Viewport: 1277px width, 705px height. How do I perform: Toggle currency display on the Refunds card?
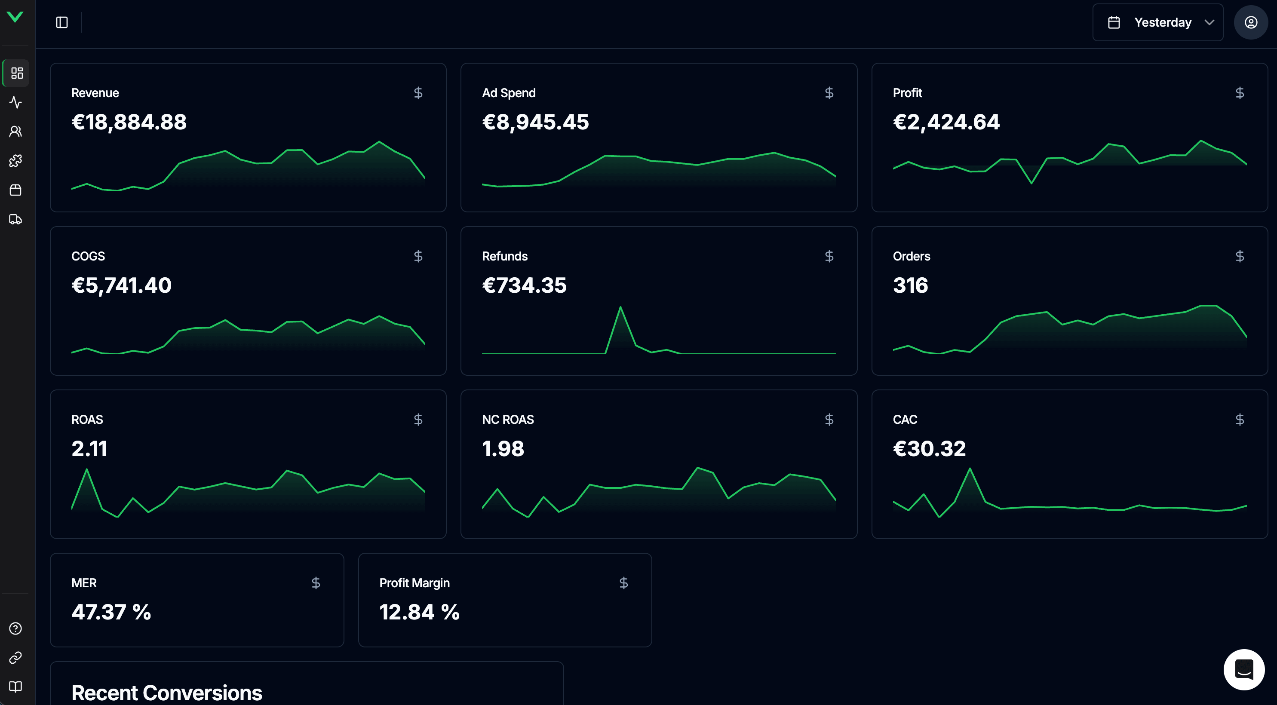coord(829,256)
